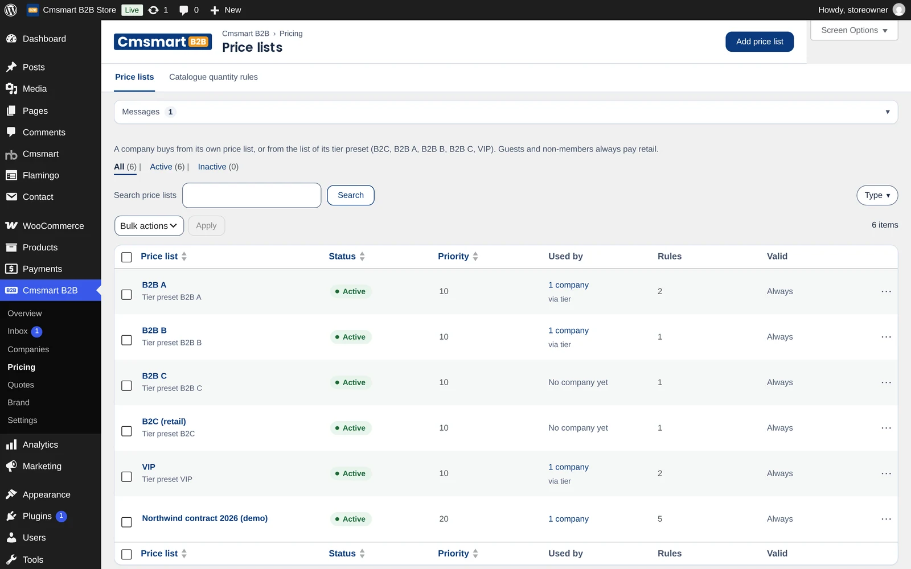Viewport: 911px width, 569px height.
Task: Expand the Messages panel arrow
Action: [x=887, y=112]
